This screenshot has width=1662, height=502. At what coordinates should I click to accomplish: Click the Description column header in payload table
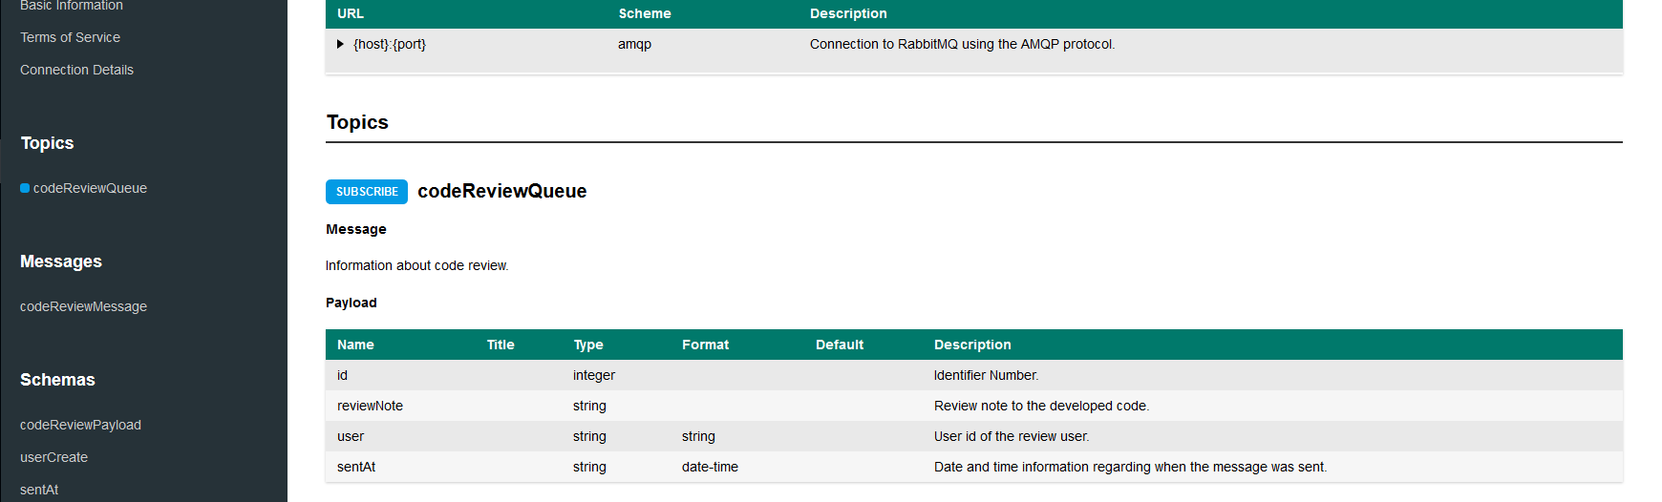tap(972, 345)
